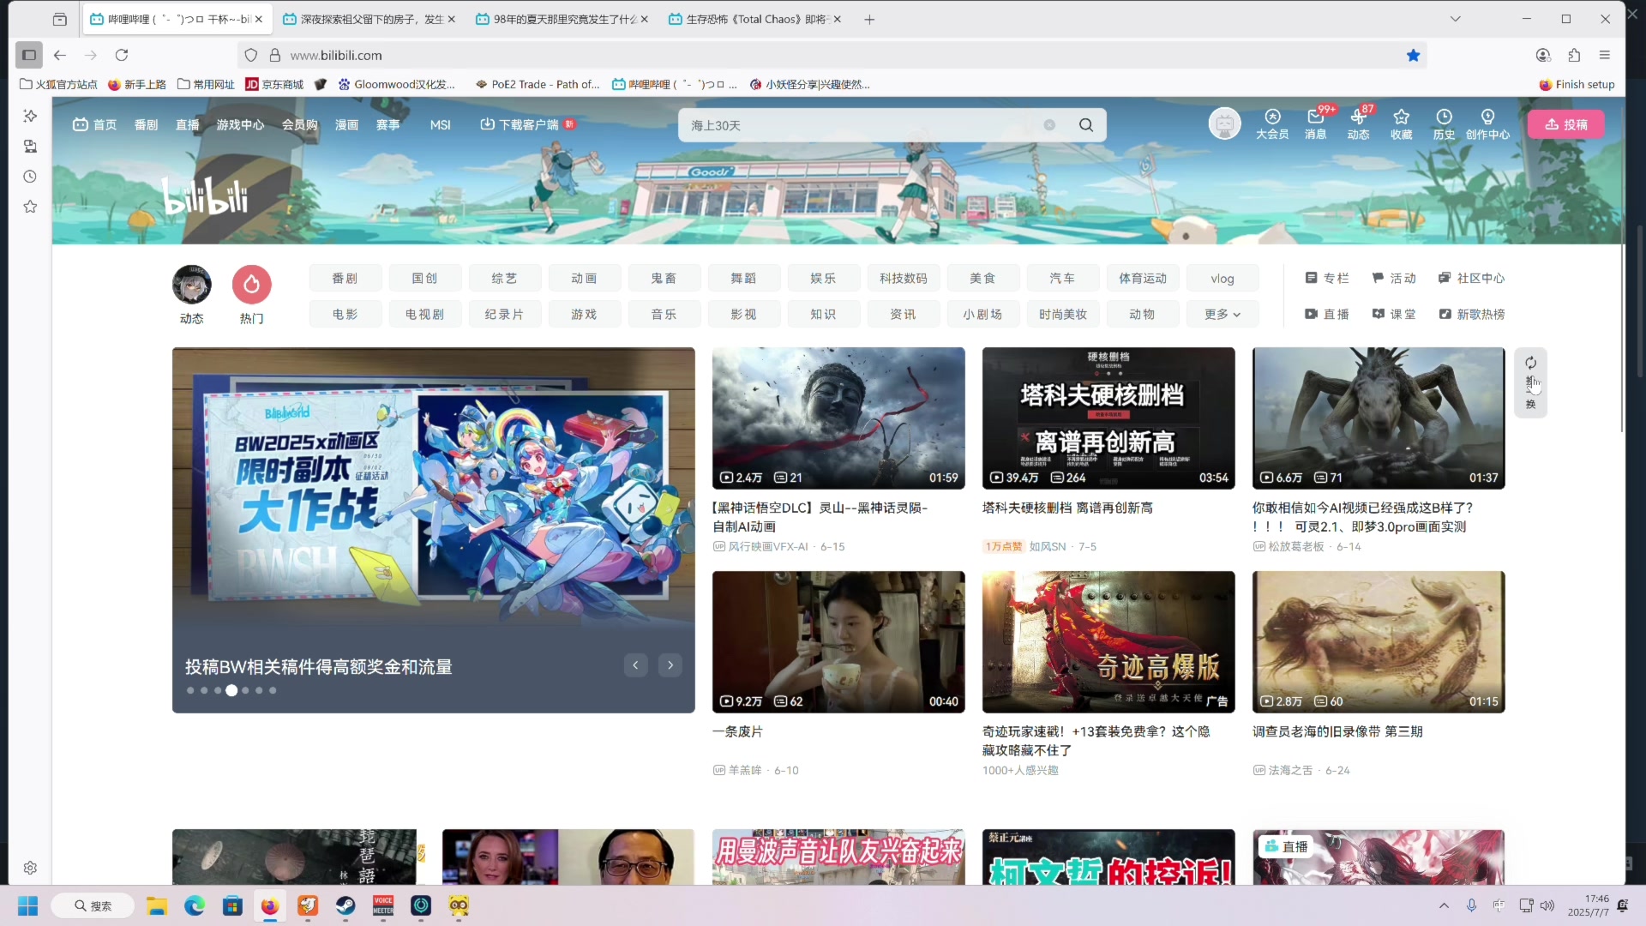Open sidebar history clock icon
Screen dimensions: 1646x926
click(30, 177)
